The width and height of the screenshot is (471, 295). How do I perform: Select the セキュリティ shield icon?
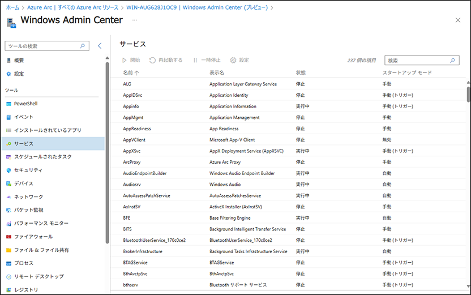click(x=8, y=170)
